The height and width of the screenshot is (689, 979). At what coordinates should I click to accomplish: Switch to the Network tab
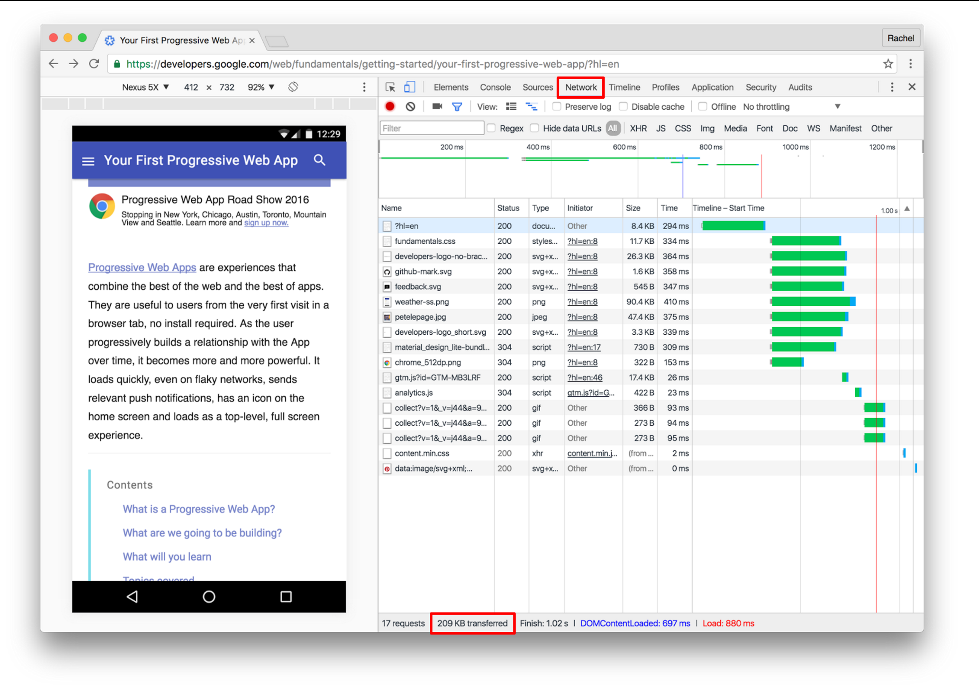580,87
